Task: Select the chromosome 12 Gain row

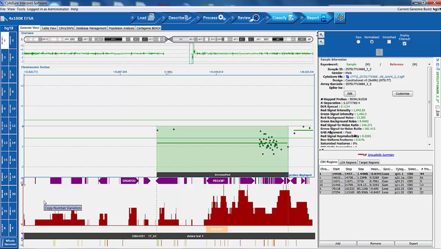Action: click(x=376, y=181)
